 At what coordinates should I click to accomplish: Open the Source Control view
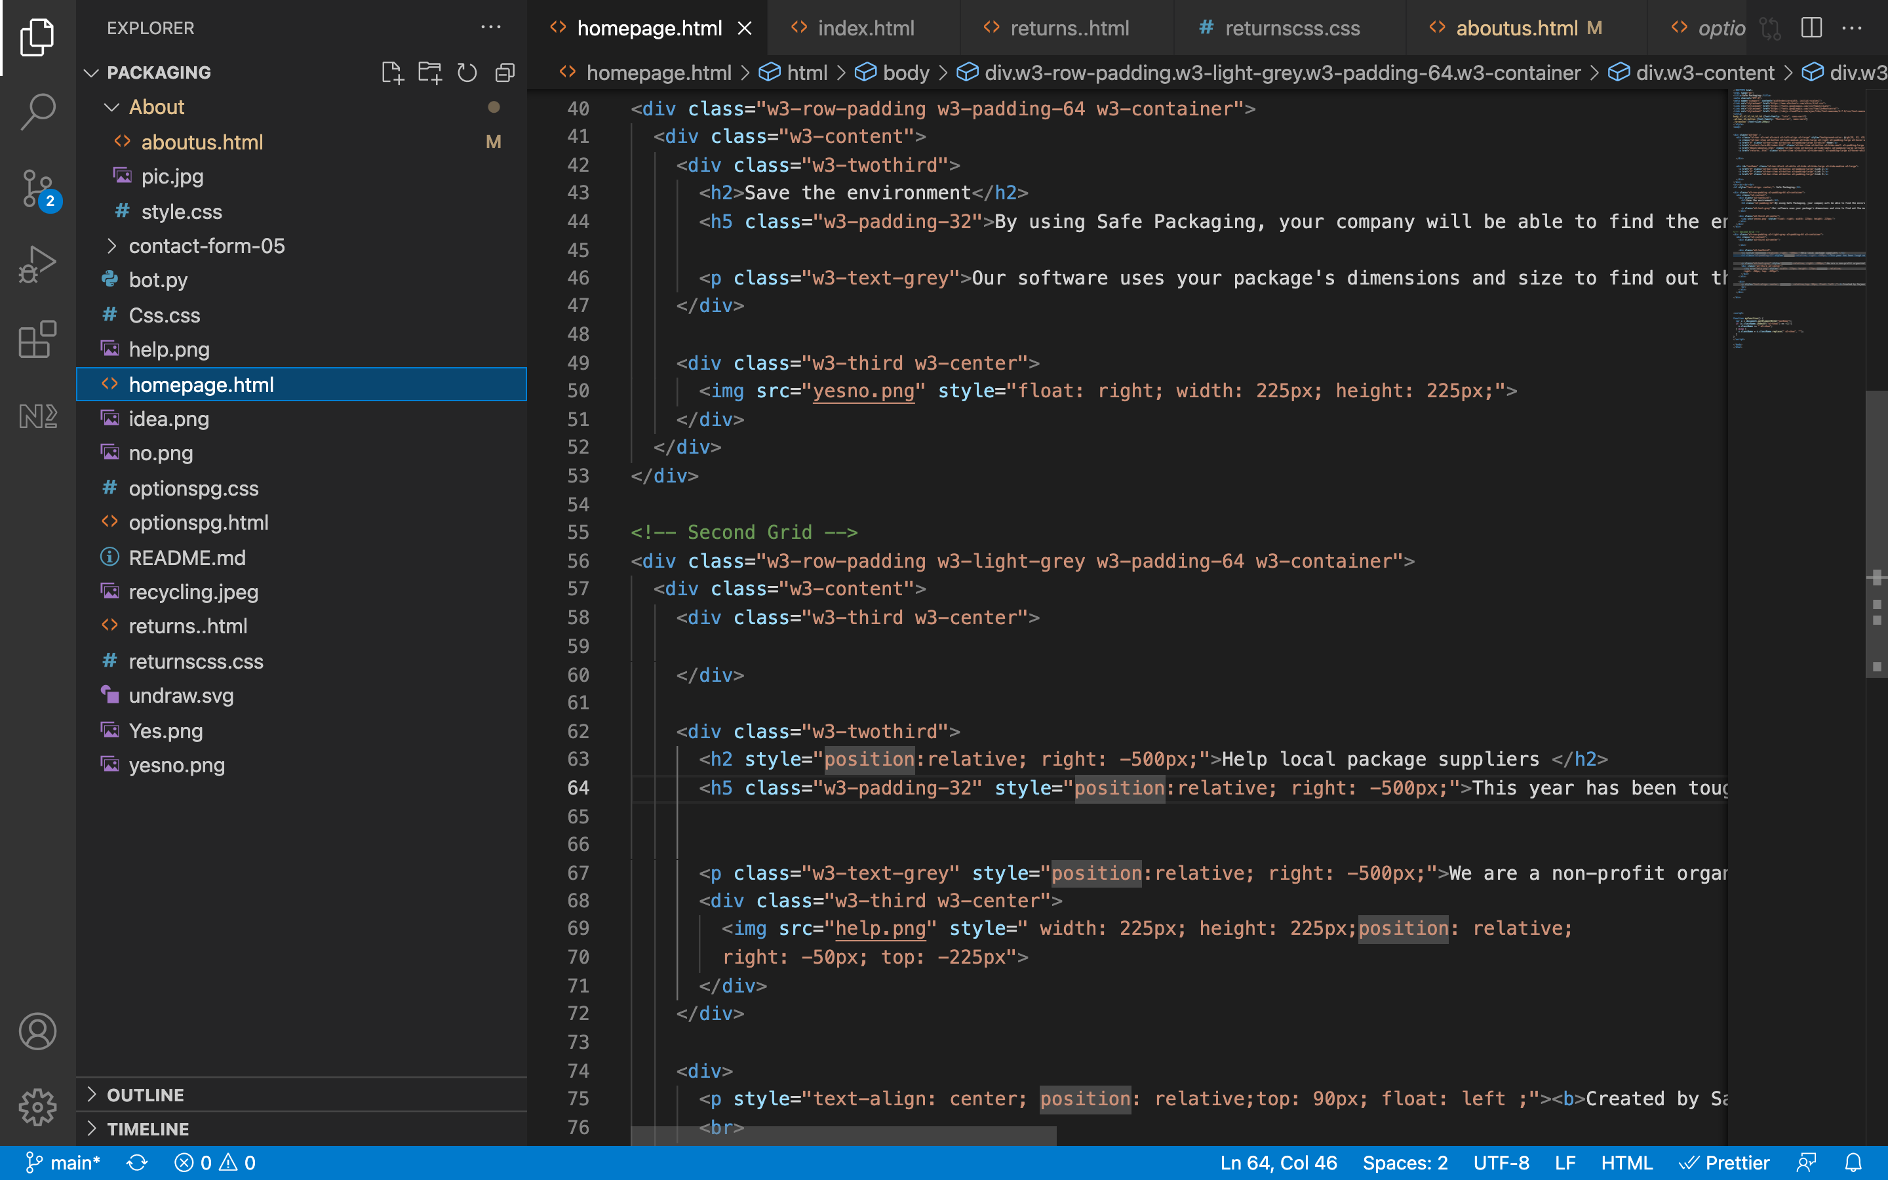point(37,188)
